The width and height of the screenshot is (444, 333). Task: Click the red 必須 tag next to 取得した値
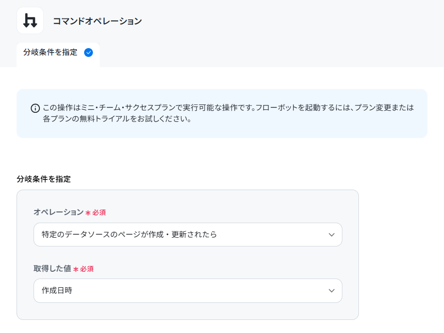87,269
